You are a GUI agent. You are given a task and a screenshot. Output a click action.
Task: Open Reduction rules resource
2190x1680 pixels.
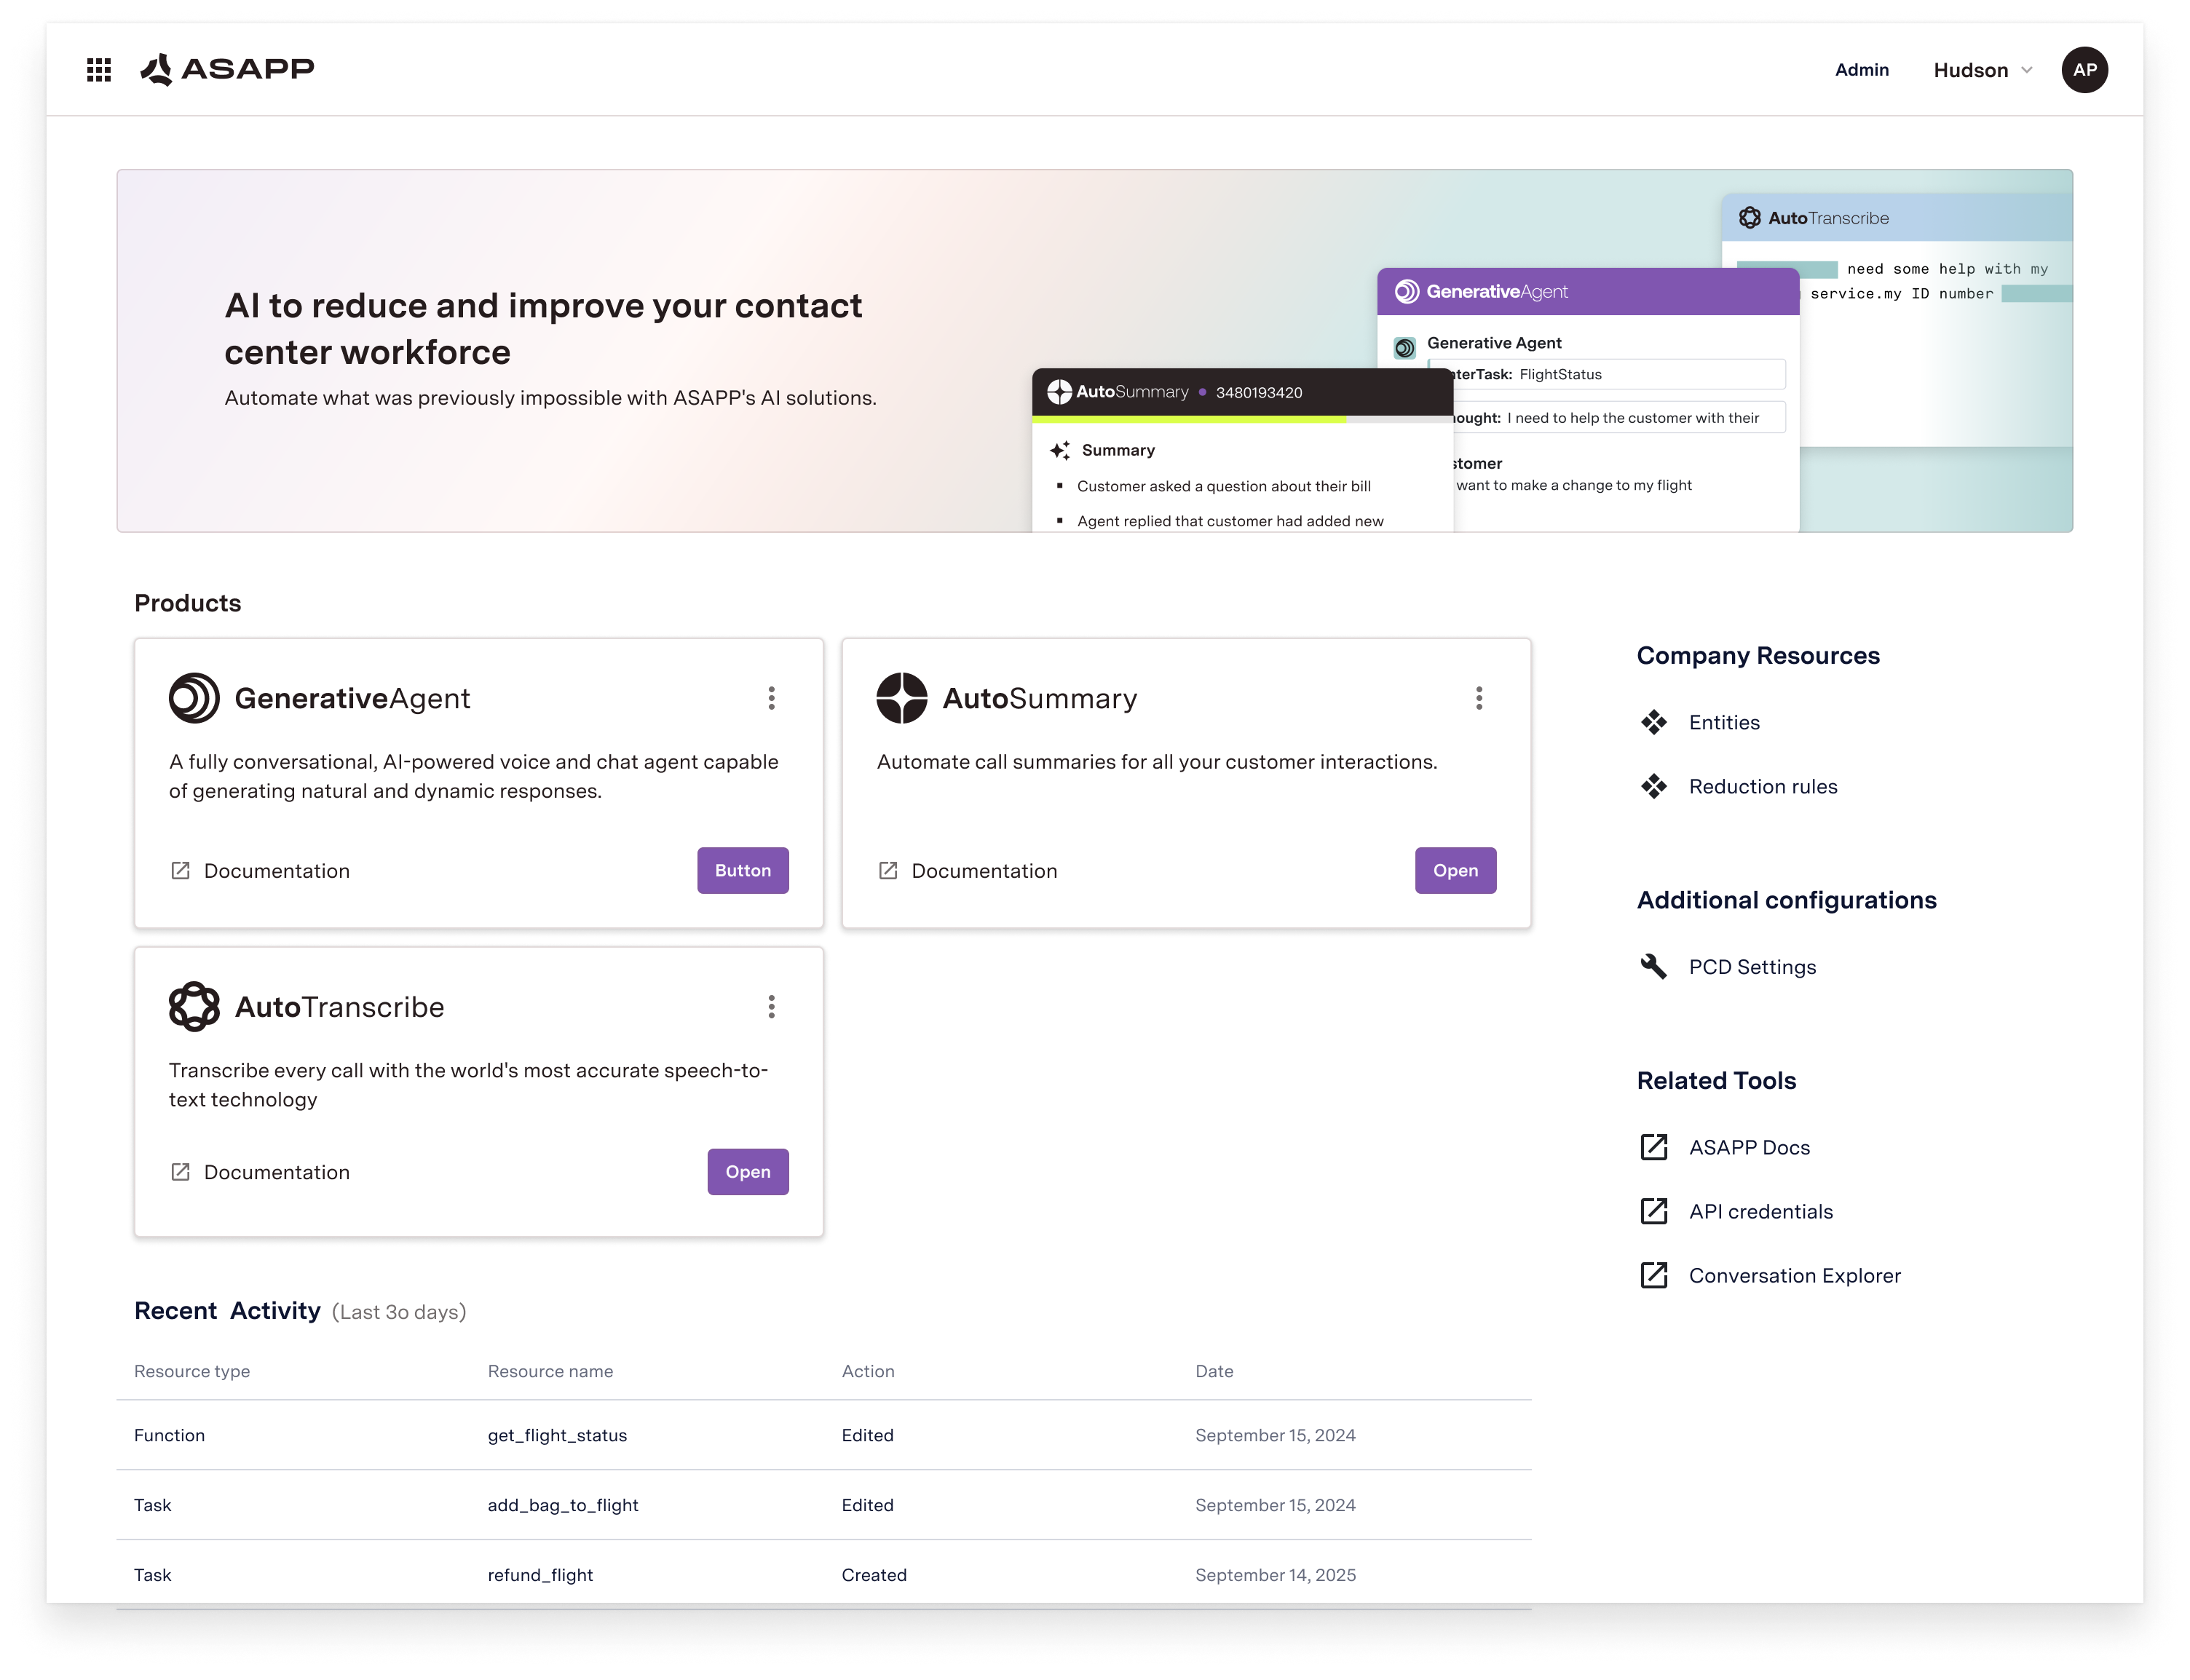tap(1763, 787)
